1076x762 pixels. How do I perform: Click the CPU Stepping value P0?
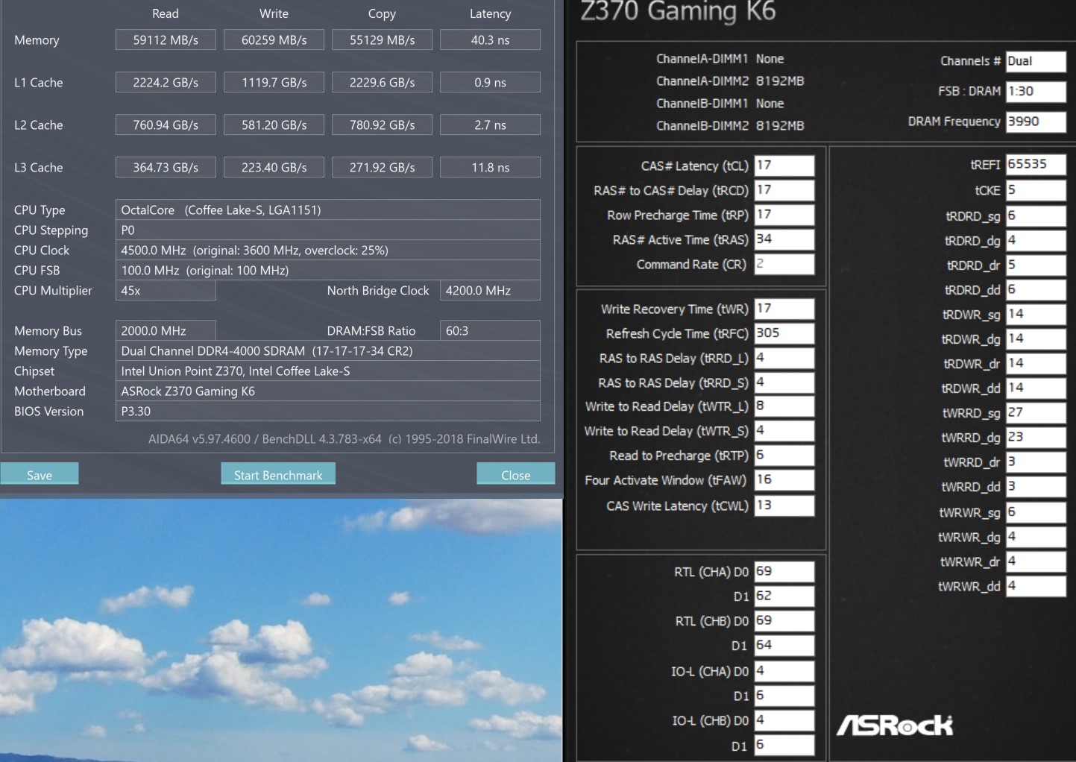328,230
